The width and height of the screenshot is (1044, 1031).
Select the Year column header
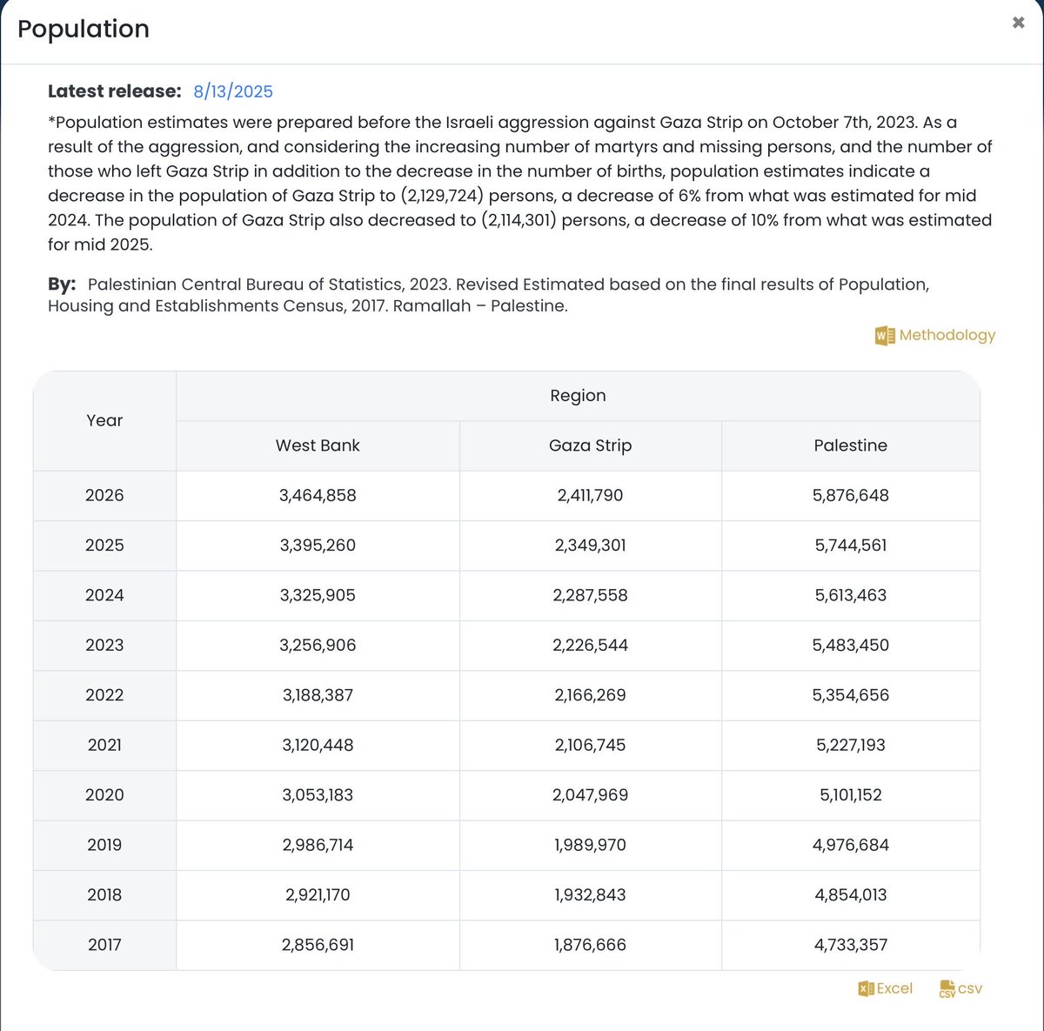(104, 420)
